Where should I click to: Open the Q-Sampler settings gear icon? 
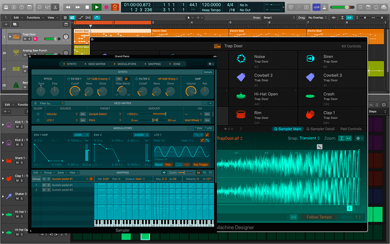click(x=359, y=138)
